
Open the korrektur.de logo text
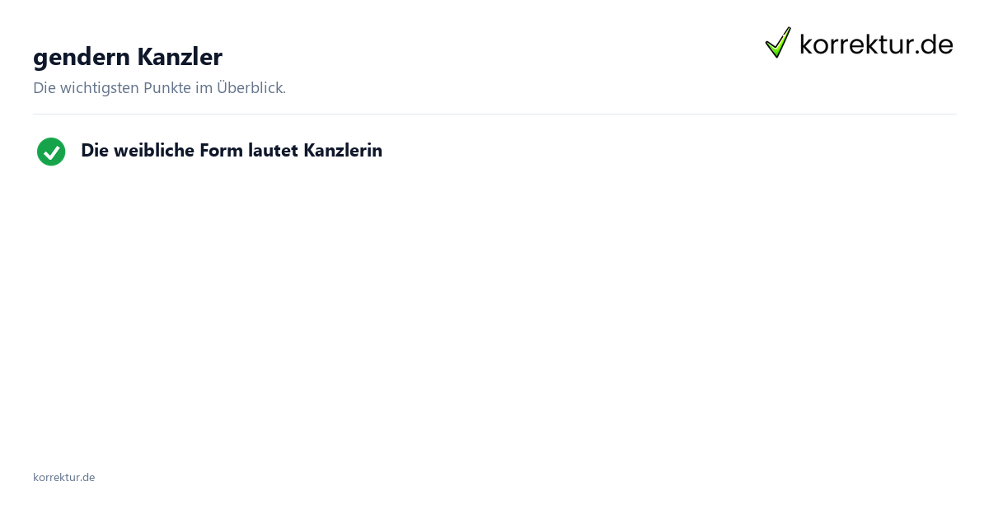pos(876,44)
